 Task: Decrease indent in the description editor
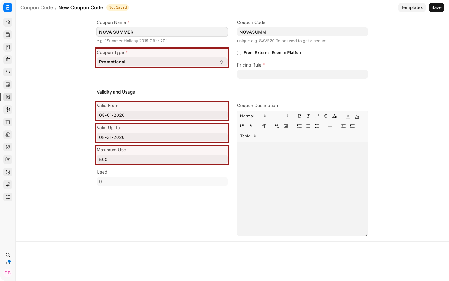pos(343,126)
